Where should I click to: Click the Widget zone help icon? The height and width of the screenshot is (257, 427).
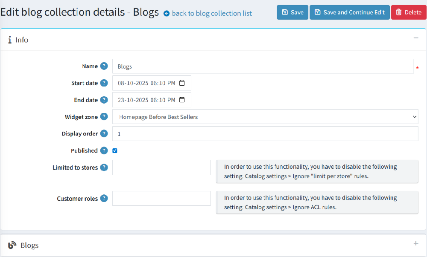point(104,117)
